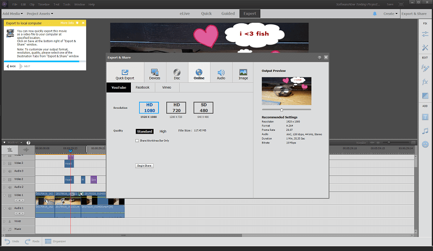
Task: Open the Create dropdown
Action: coord(390,14)
